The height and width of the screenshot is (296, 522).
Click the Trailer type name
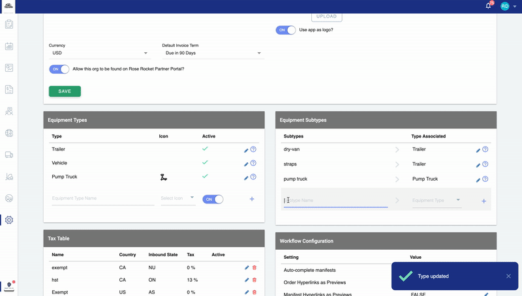[x=58, y=149]
